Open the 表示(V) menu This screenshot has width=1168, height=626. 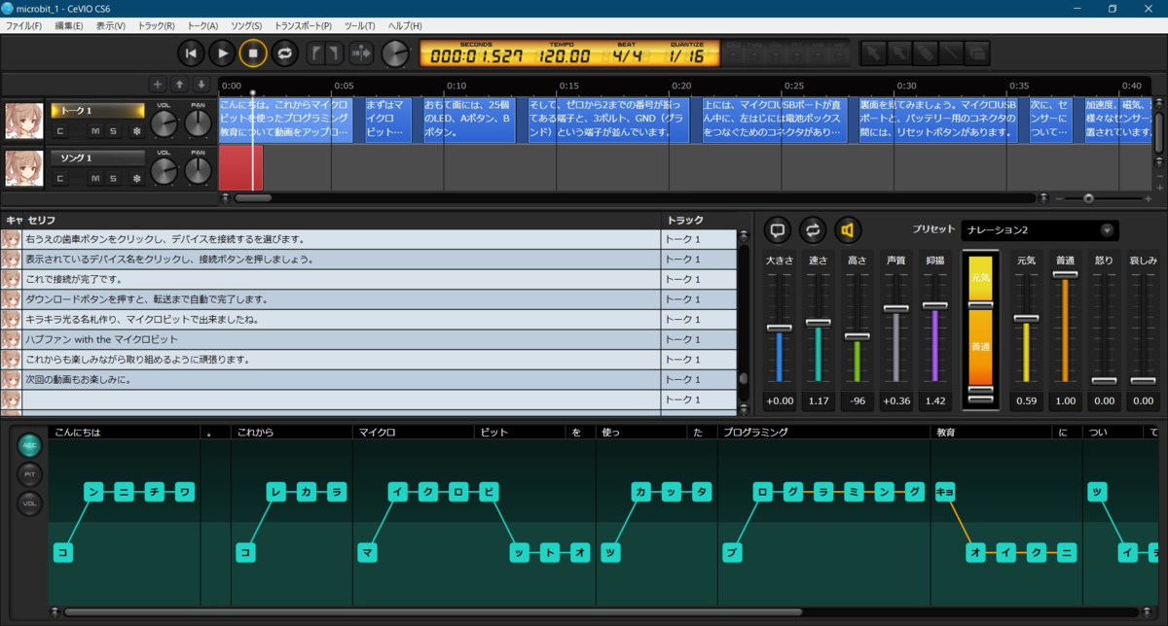point(111,25)
